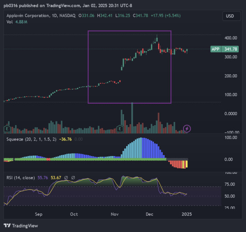Click the 100.00 price axis label below 200.00
The image size is (246, 232).
click(x=231, y=95)
